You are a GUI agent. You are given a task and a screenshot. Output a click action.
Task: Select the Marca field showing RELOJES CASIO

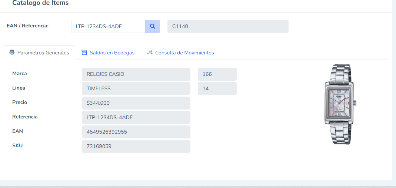click(x=136, y=74)
